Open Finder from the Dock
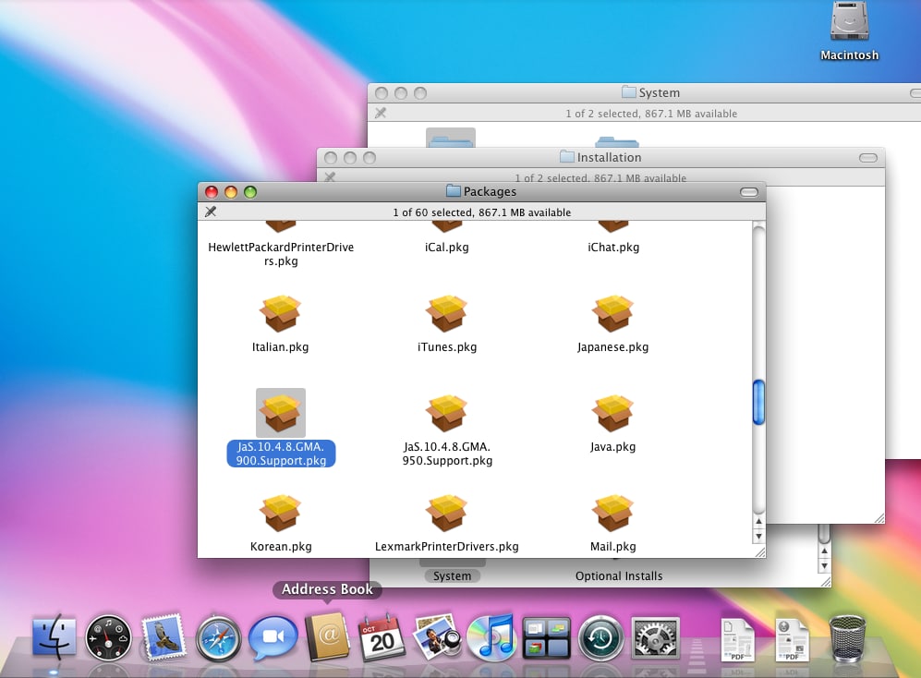 [x=54, y=638]
